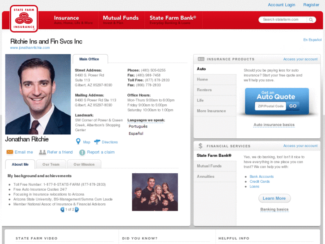Open the Insurance menu
Screen dimensions: 325x244
point(73,20)
